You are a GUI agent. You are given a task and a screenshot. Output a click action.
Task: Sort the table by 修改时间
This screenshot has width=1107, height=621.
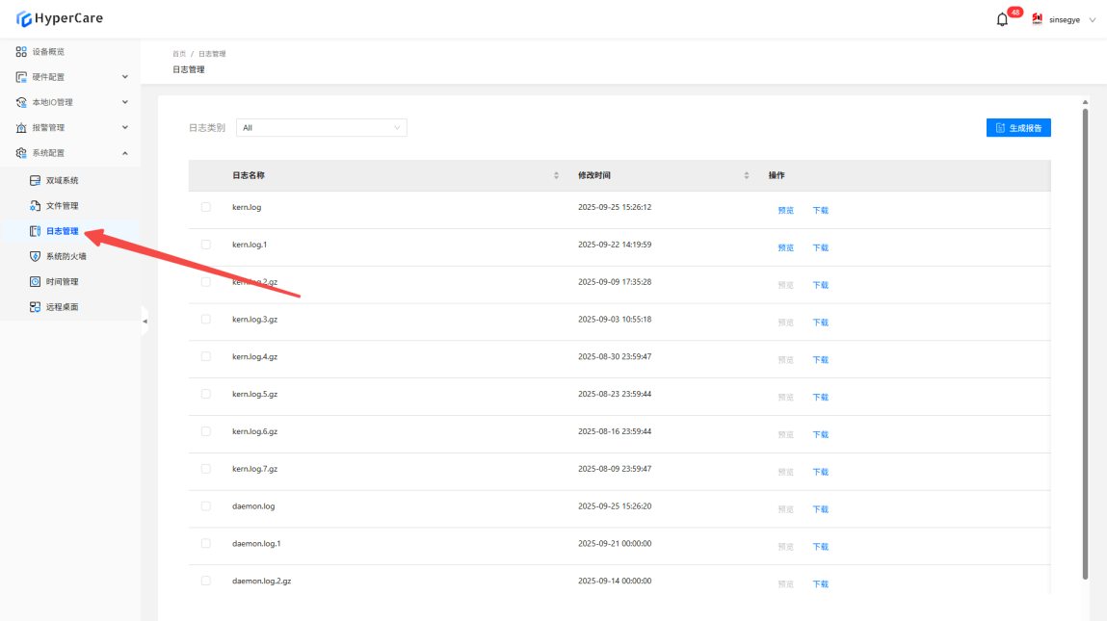[x=746, y=175]
